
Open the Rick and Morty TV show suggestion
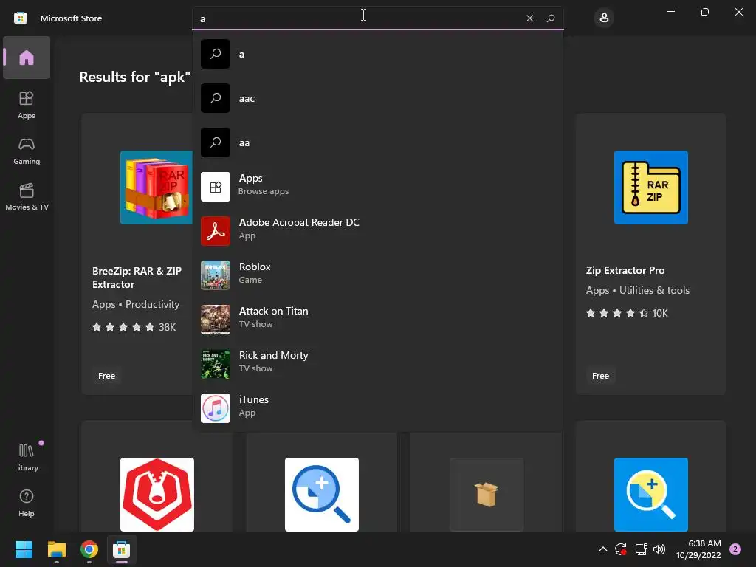click(377, 364)
